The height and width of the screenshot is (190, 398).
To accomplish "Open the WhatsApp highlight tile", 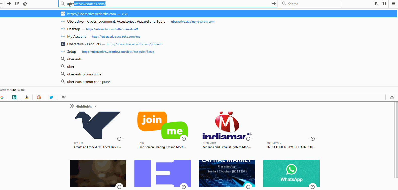I will 292,173.
